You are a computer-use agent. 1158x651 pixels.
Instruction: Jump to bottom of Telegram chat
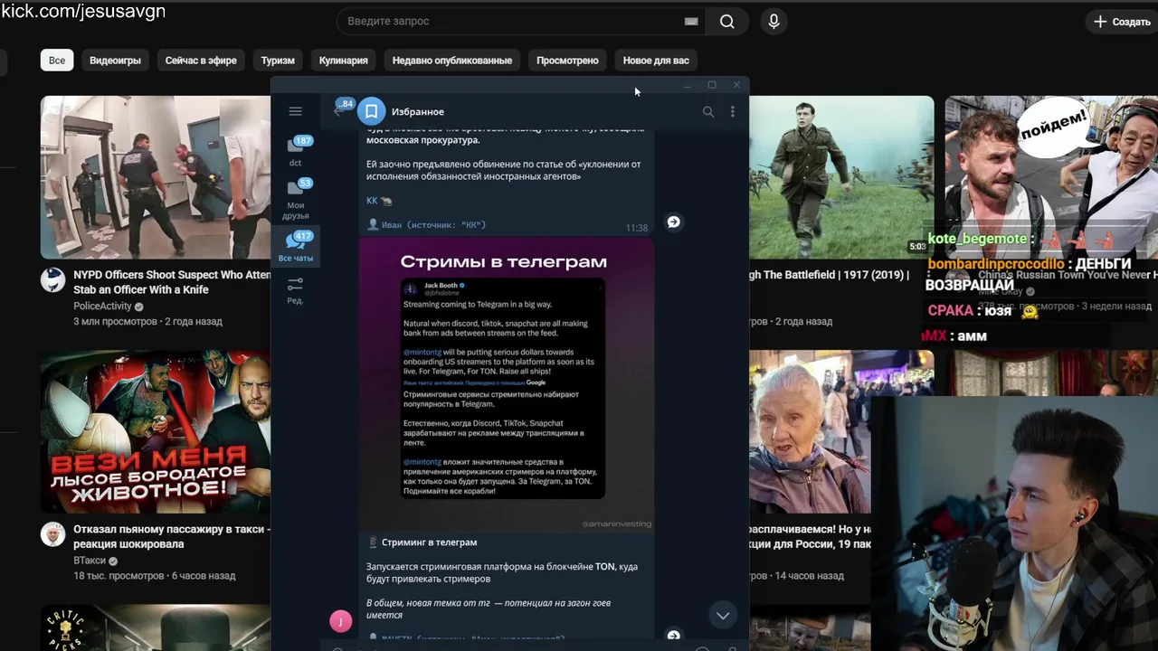pos(722,615)
